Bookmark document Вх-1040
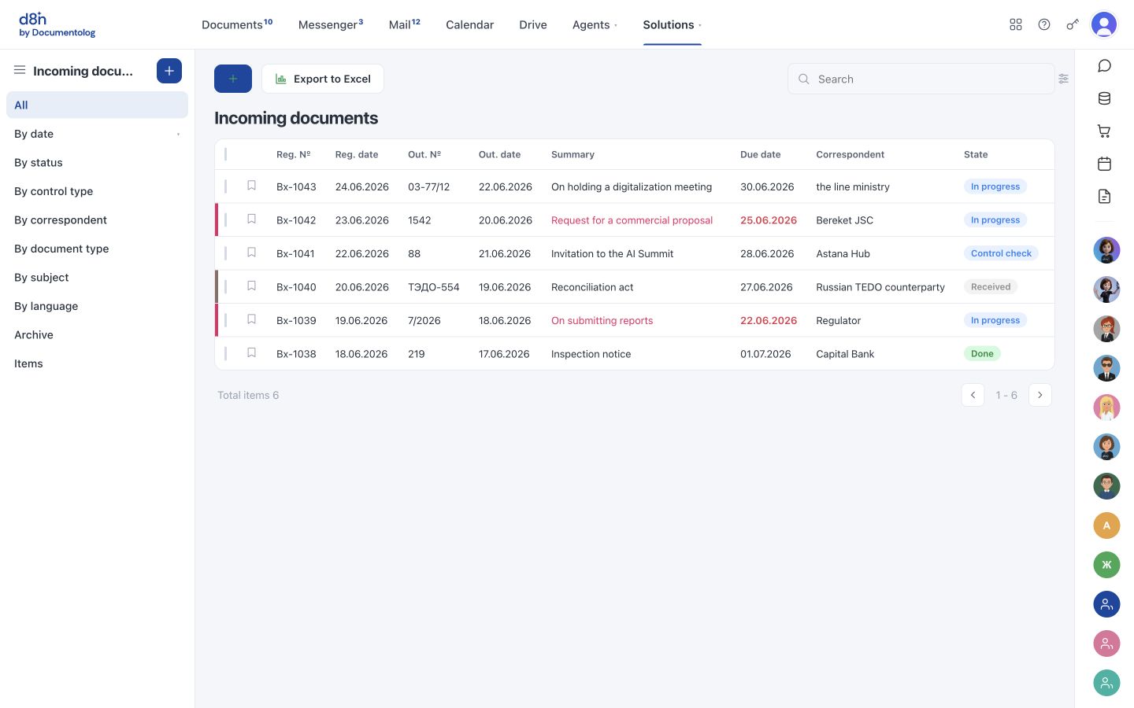Screen dimensions: 1134x708 [x=252, y=286]
